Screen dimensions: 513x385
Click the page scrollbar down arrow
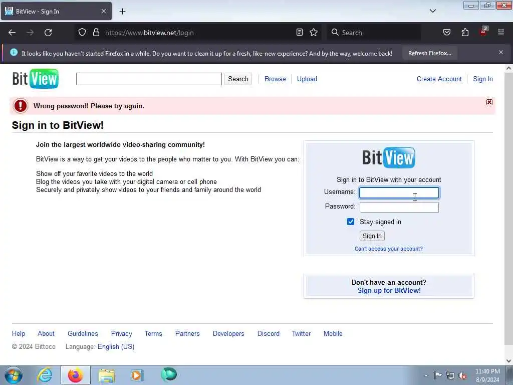[508, 361]
